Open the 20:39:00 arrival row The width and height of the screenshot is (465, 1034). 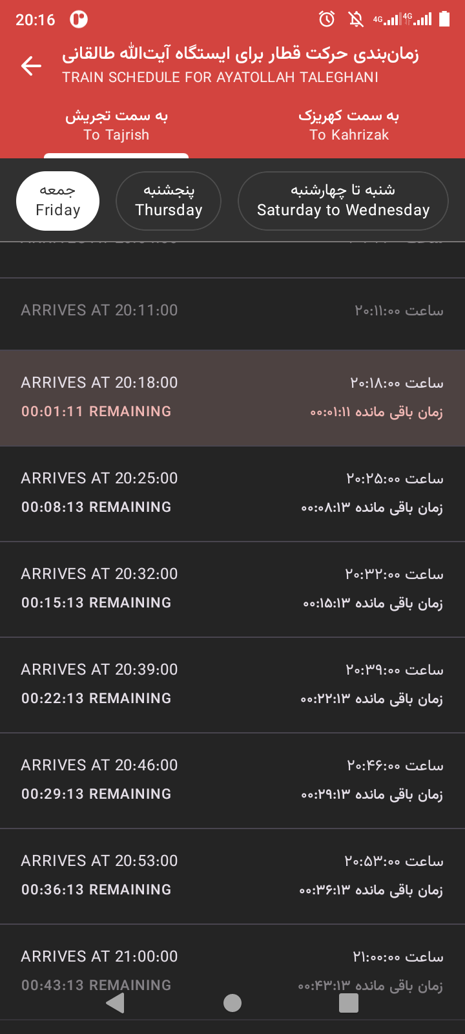[232, 684]
